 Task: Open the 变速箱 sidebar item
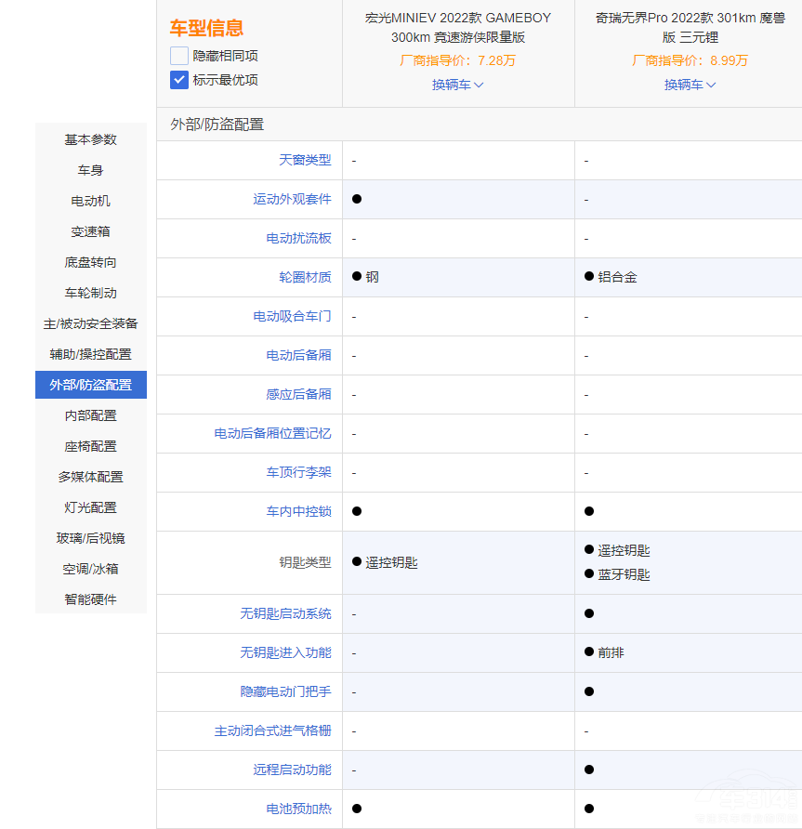[91, 231]
